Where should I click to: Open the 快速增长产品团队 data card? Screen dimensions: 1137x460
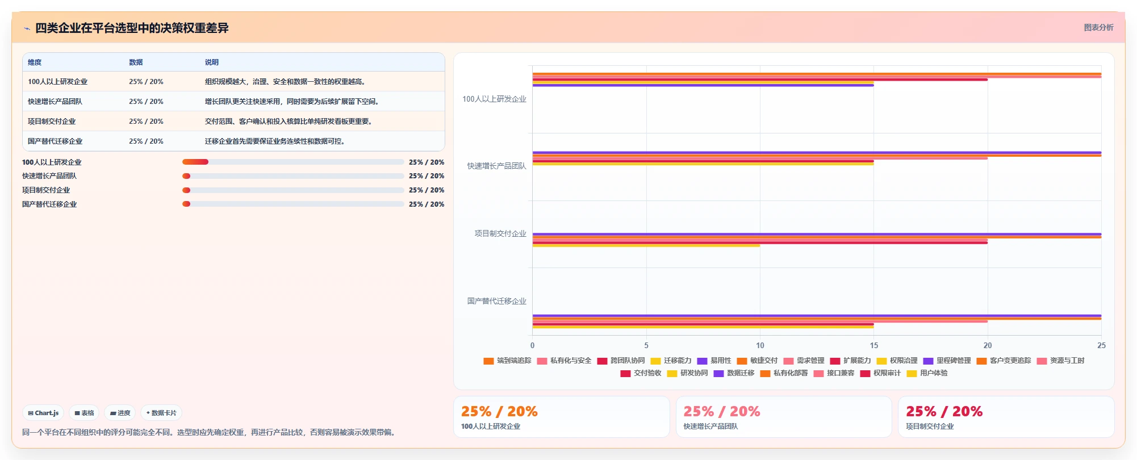[784, 417]
